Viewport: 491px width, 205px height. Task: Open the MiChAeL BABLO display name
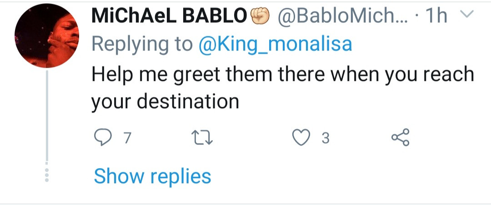(x=170, y=16)
